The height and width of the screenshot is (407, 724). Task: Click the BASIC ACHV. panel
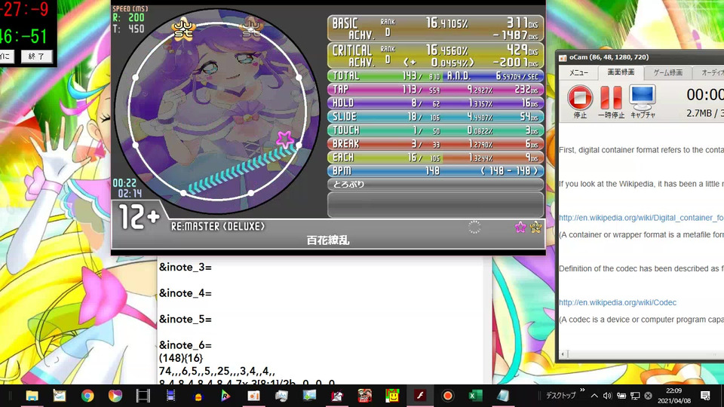coord(435,29)
